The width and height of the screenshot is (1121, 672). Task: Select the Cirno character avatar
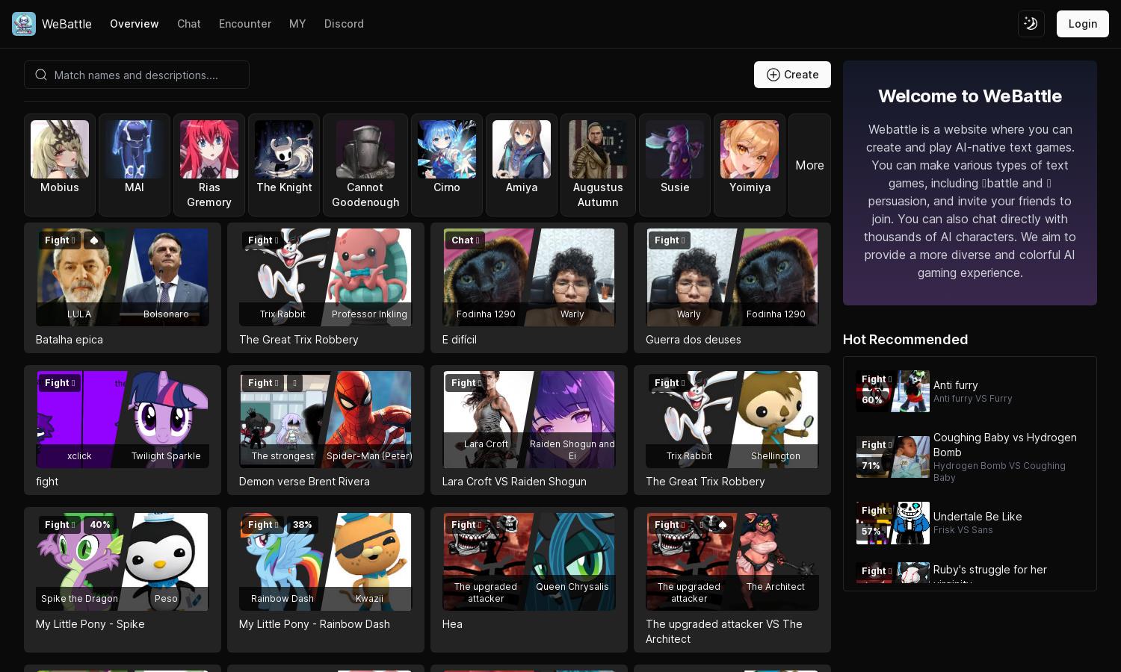tap(447, 149)
